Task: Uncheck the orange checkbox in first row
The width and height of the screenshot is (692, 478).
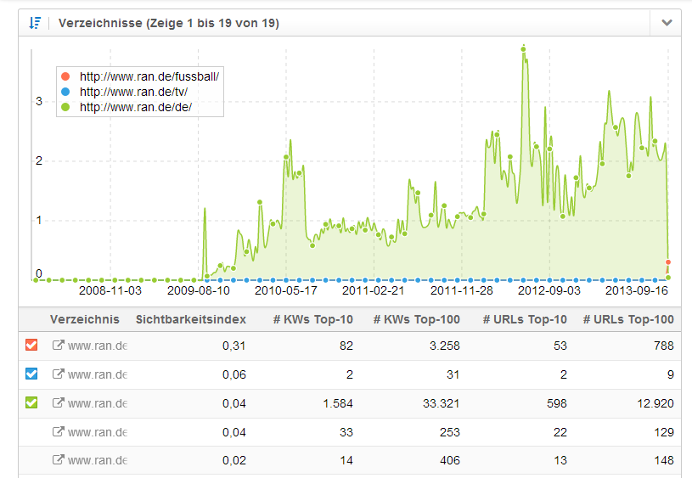Action: coord(31,346)
